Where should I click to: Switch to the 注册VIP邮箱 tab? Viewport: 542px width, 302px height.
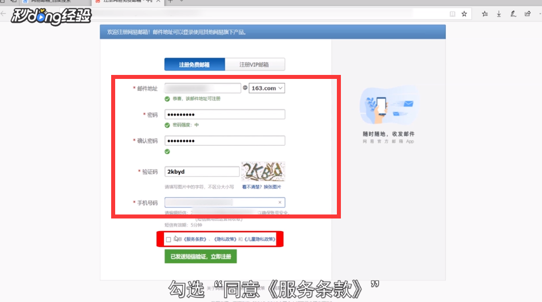pos(255,65)
